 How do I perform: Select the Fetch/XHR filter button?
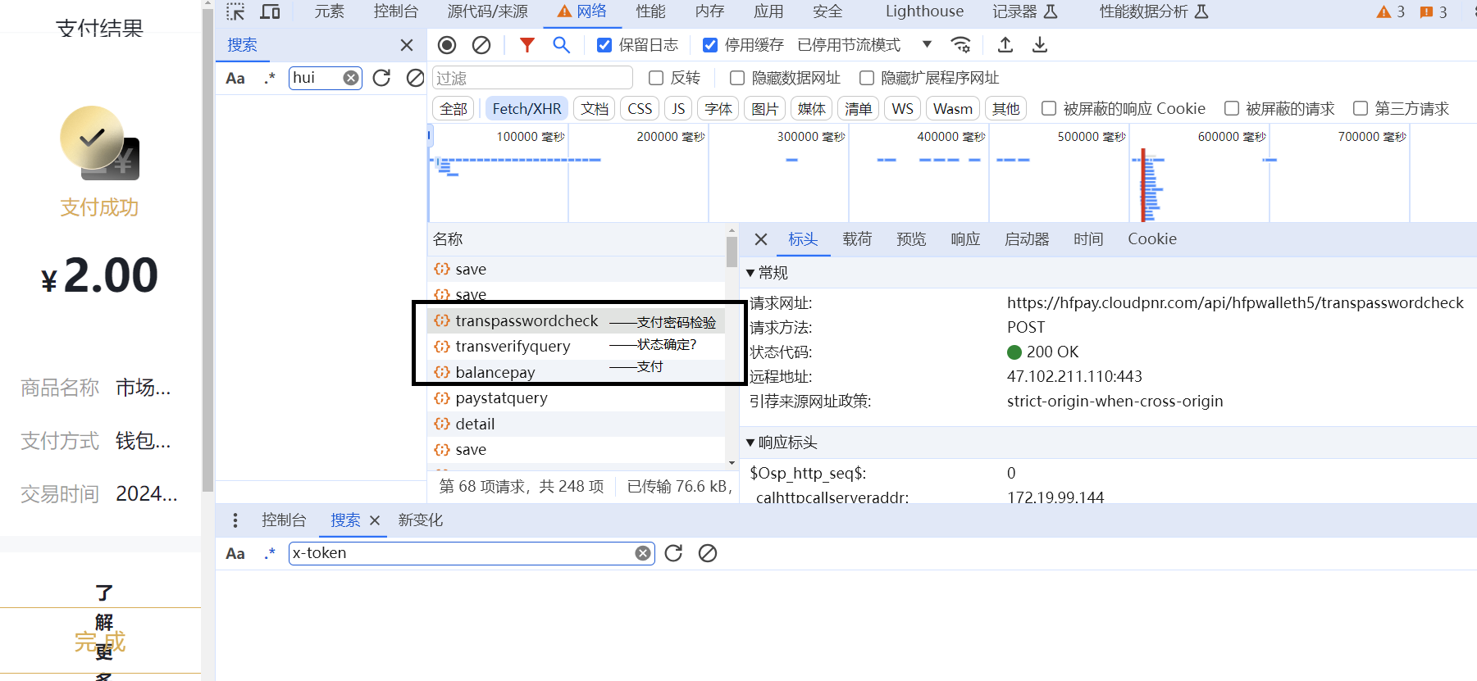pyautogui.click(x=527, y=109)
